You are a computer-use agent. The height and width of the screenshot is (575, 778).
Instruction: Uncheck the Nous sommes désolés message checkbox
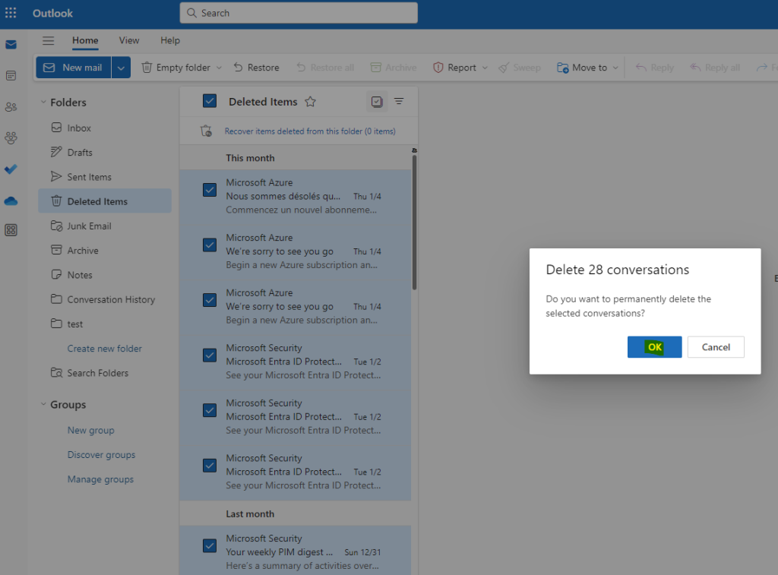click(210, 190)
